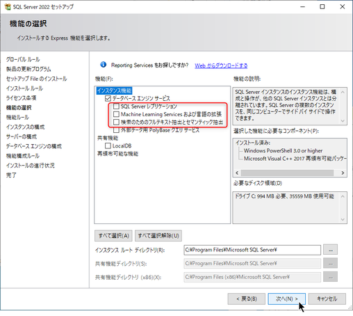Click the disabled 共有機能ディレクトリ(S) path field
Image resolution: width=353 pixels, height=316 pixels.
click(252, 263)
